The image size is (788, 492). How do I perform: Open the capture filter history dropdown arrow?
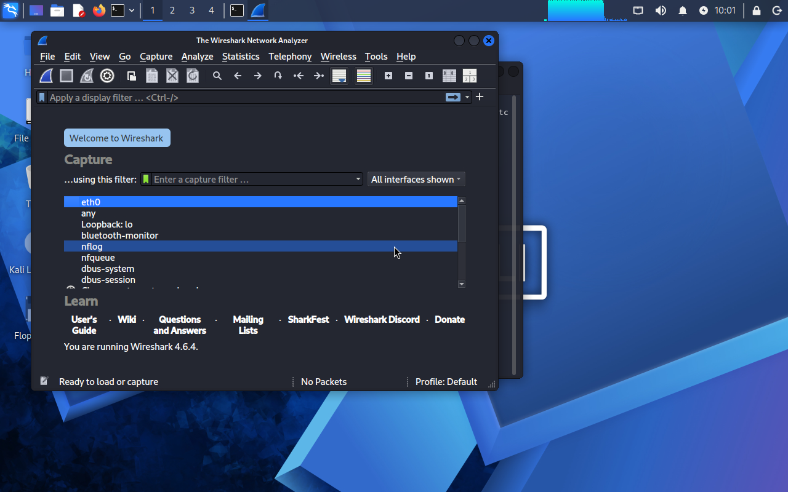click(x=358, y=180)
